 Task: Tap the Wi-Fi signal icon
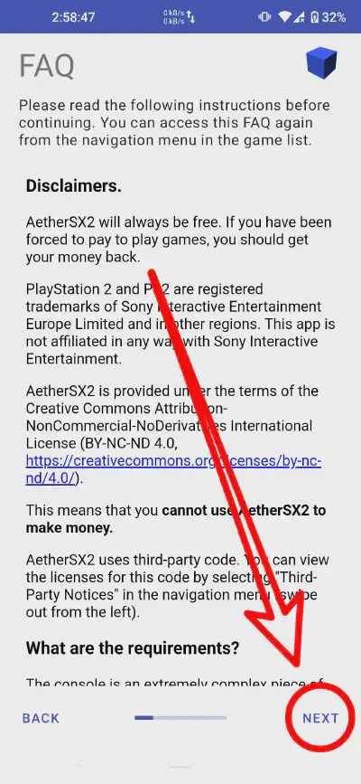pyautogui.click(x=285, y=17)
